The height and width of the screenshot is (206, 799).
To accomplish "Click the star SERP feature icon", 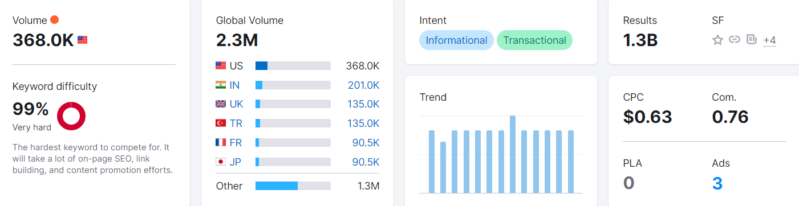I will (x=717, y=40).
